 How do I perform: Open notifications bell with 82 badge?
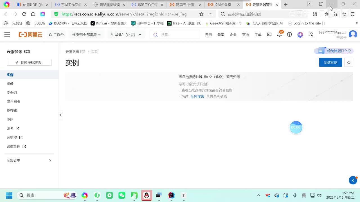pos(279,35)
